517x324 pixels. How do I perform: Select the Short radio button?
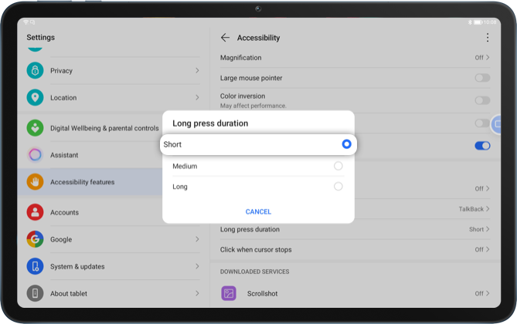coord(346,144)
